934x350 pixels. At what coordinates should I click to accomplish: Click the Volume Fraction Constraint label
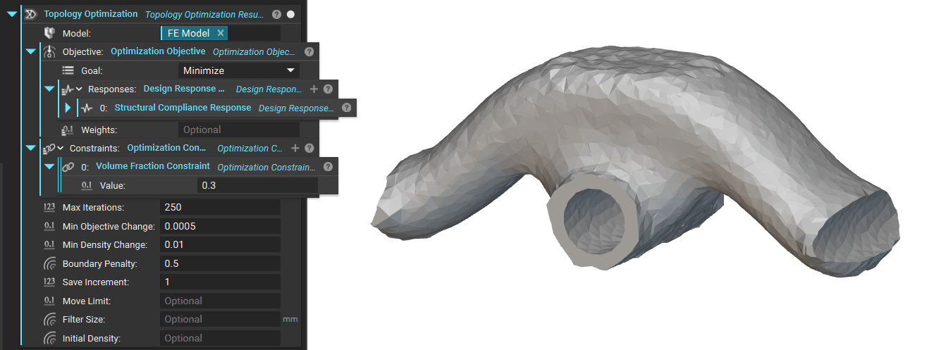pyautogui.click(x=152, y=166)
